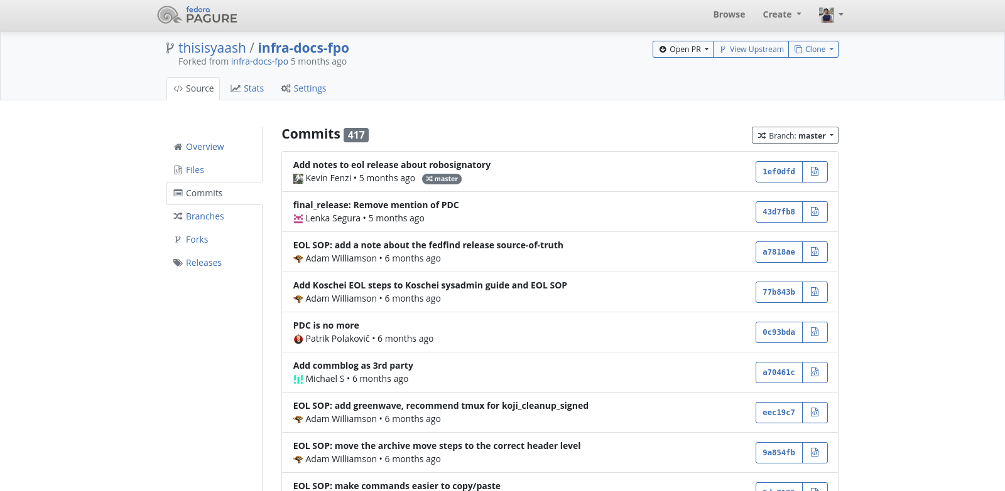Open the Fedora Pagure home logo
Image resolution: width=1005 pixels, height=491 pixels.
[x=197, y=15]
